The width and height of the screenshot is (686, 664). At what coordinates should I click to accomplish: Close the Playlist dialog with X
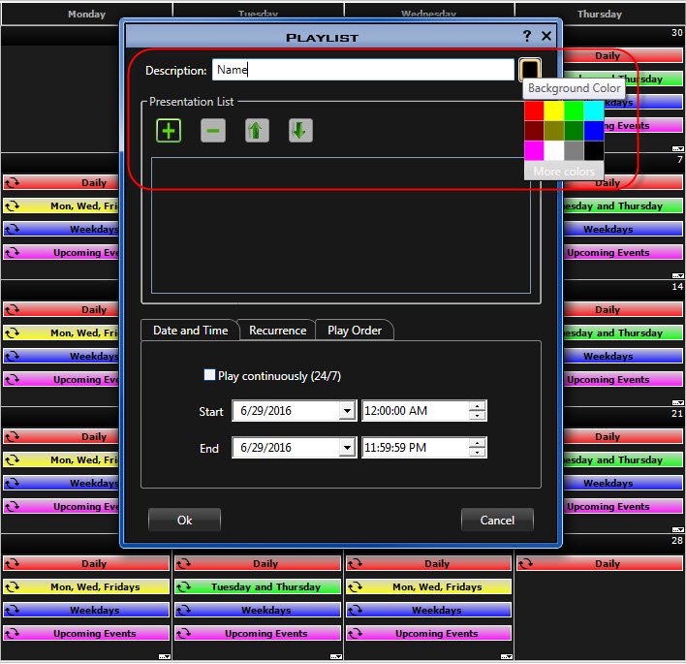tap(546, 36)
